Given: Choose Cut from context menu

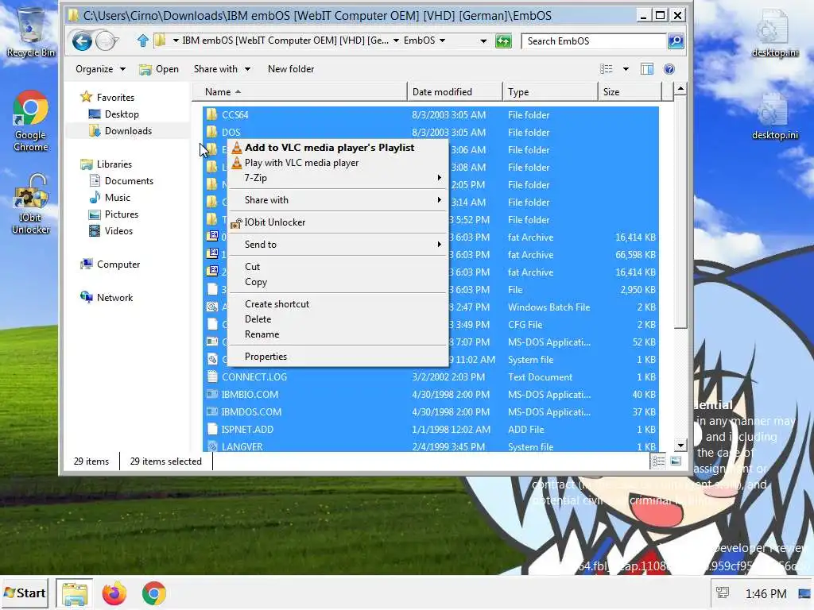Looking at the screenshot, I should [338, 267].
